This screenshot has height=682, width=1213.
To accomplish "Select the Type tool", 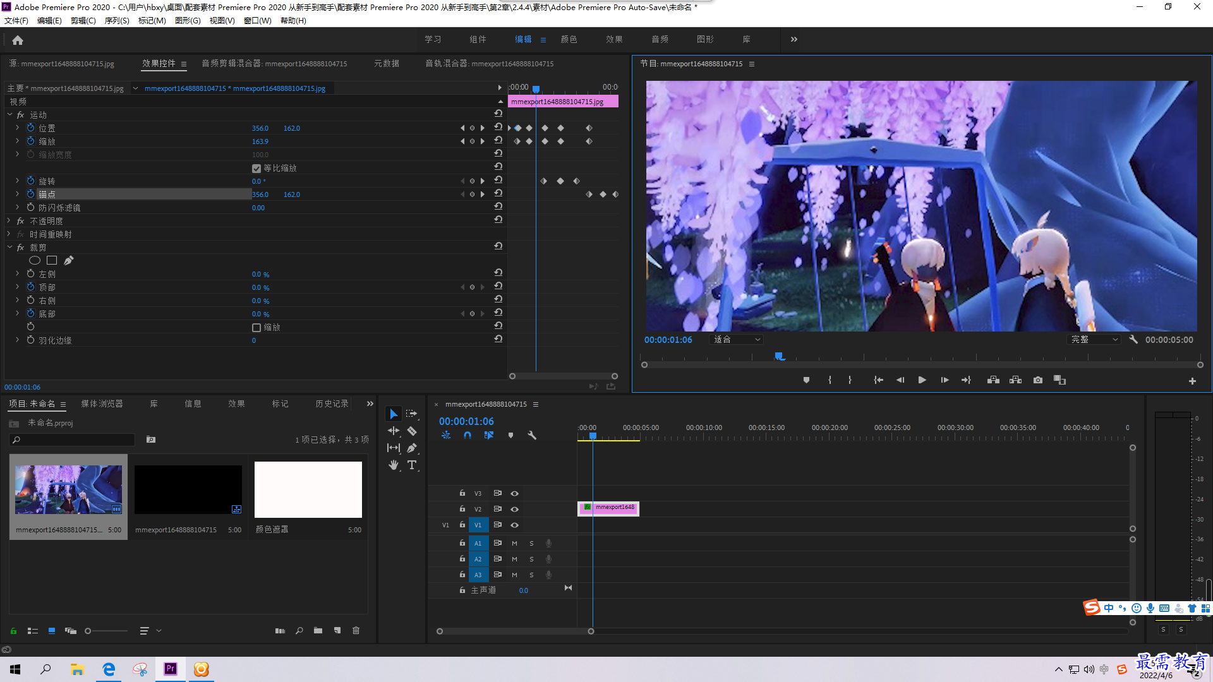I will coord(412,465).
